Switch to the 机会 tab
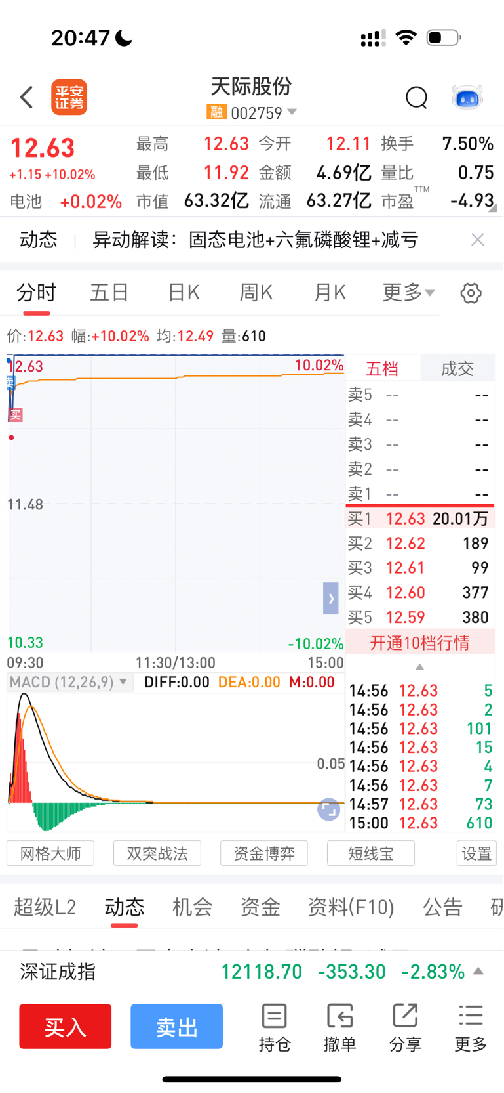The image size is (504, 1093). click(x=193, y=907)
